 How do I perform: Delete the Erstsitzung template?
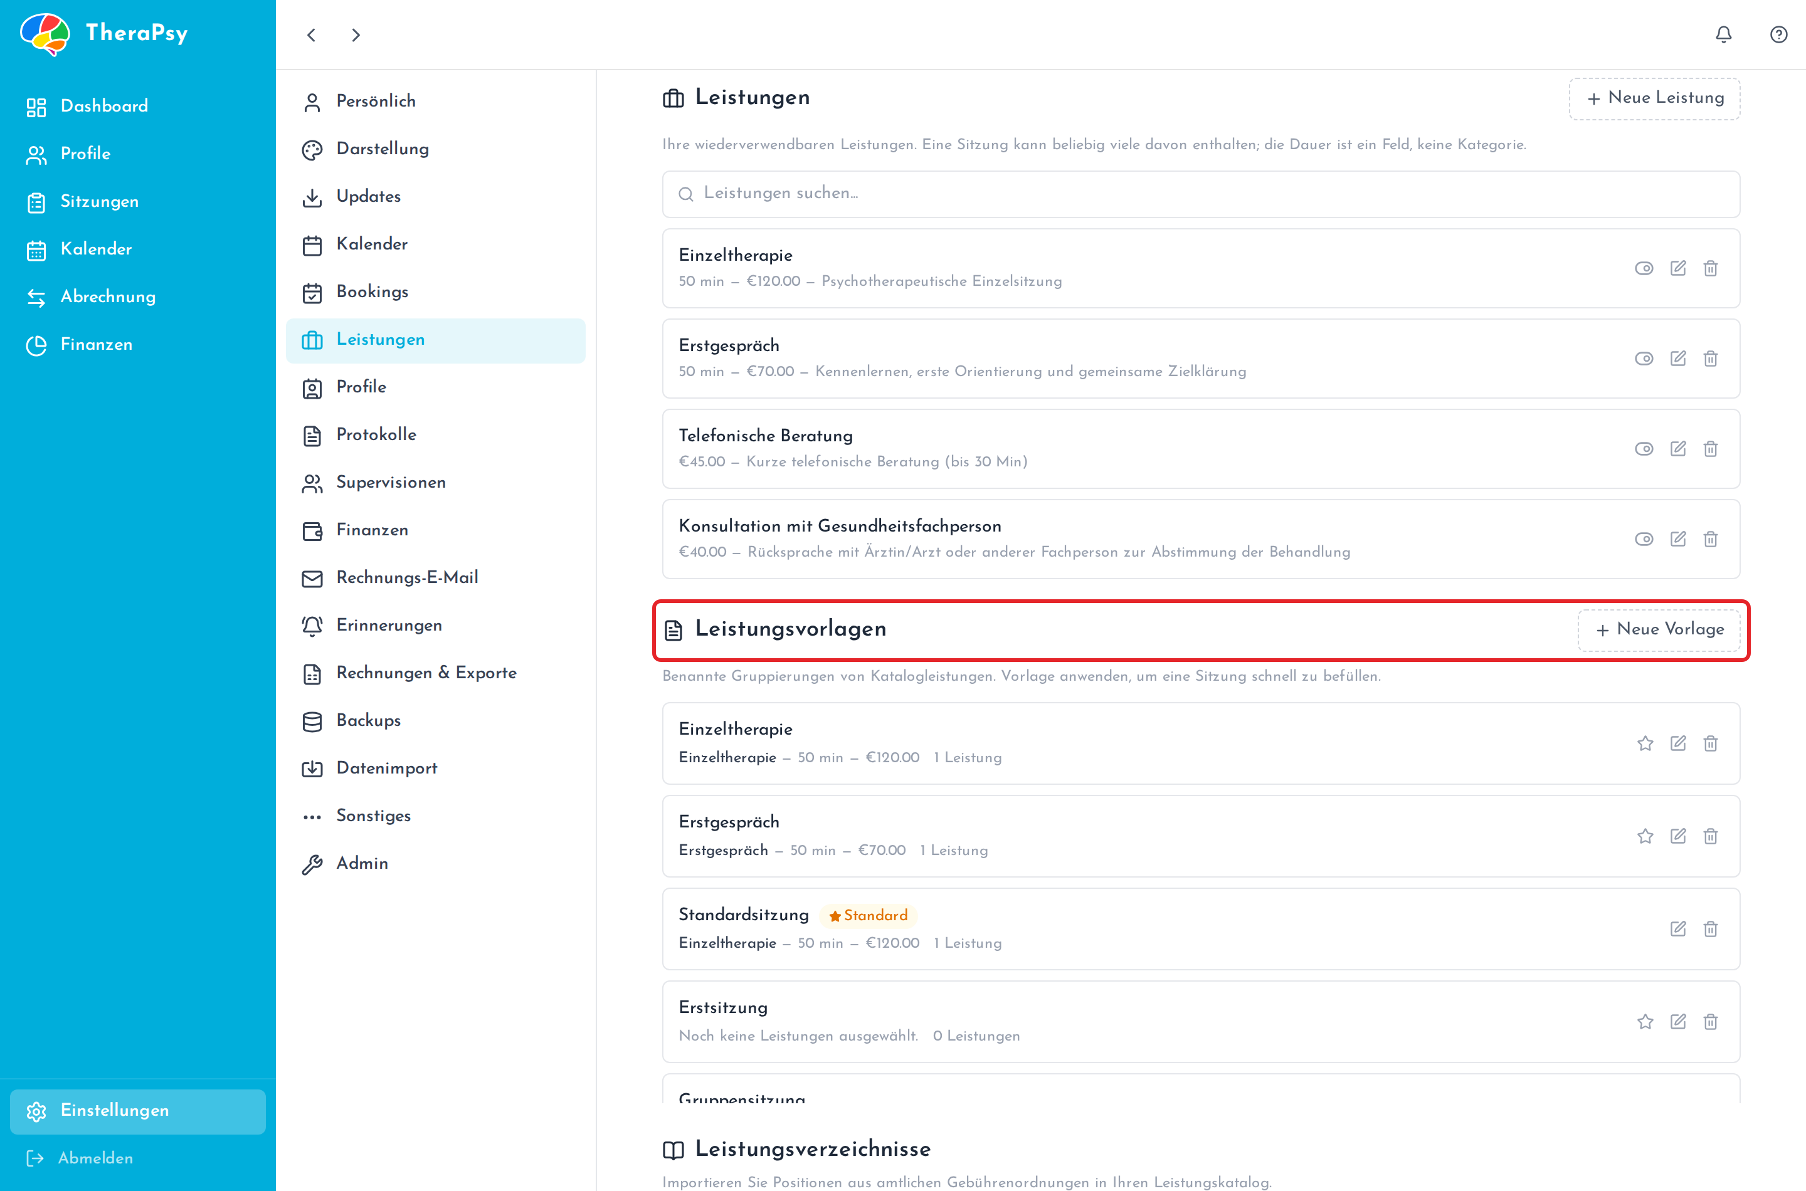(x=1710, y=1022)
